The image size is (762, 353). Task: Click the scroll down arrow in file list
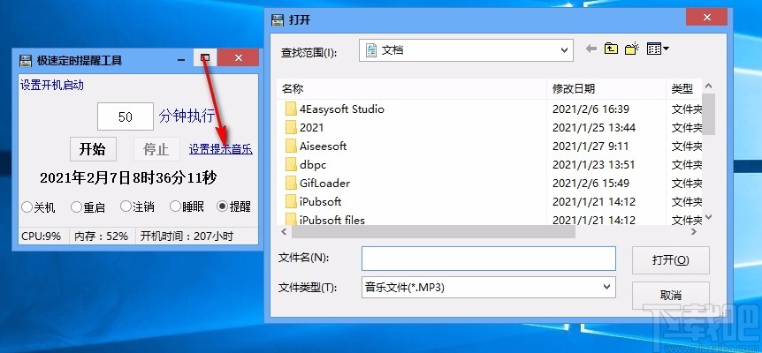tap(709, 217)
